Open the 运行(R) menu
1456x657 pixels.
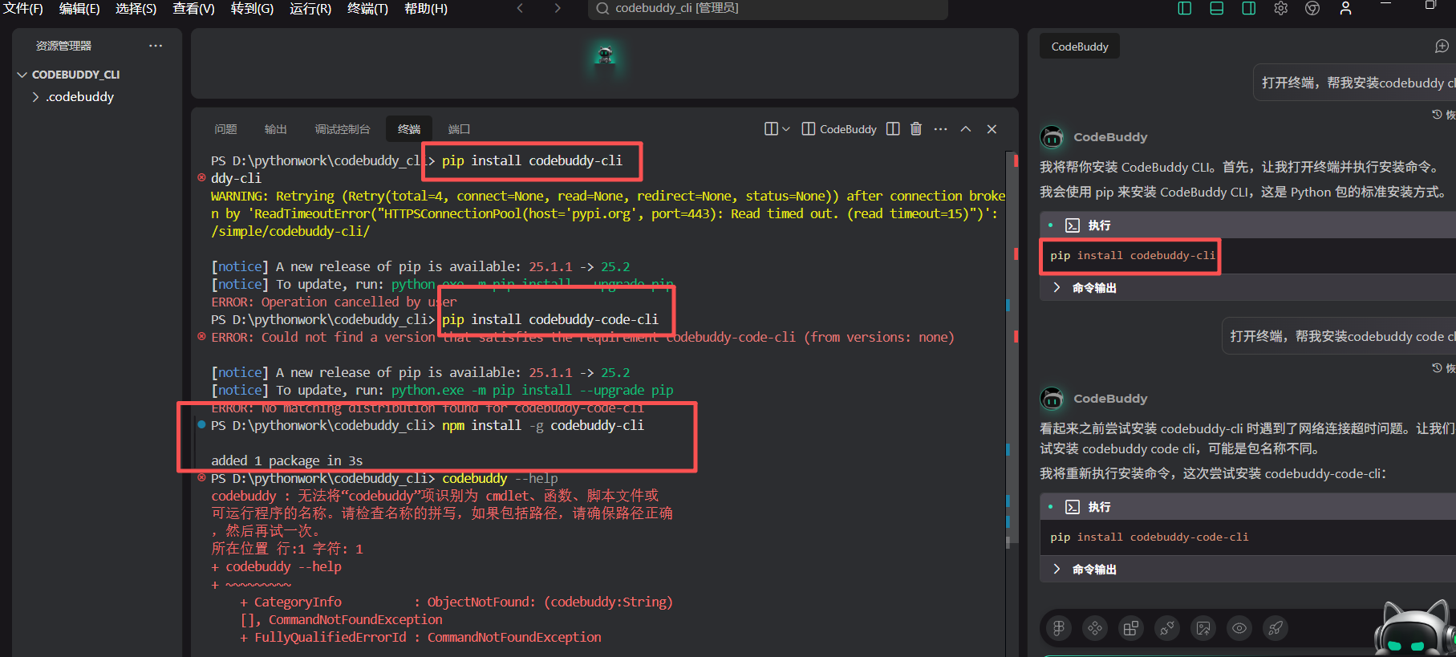[310, 9]
